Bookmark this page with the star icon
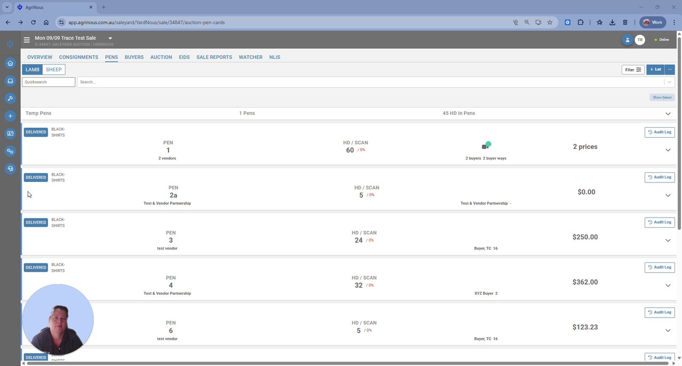The image size is (682, 366). click(x=550, y=22)
